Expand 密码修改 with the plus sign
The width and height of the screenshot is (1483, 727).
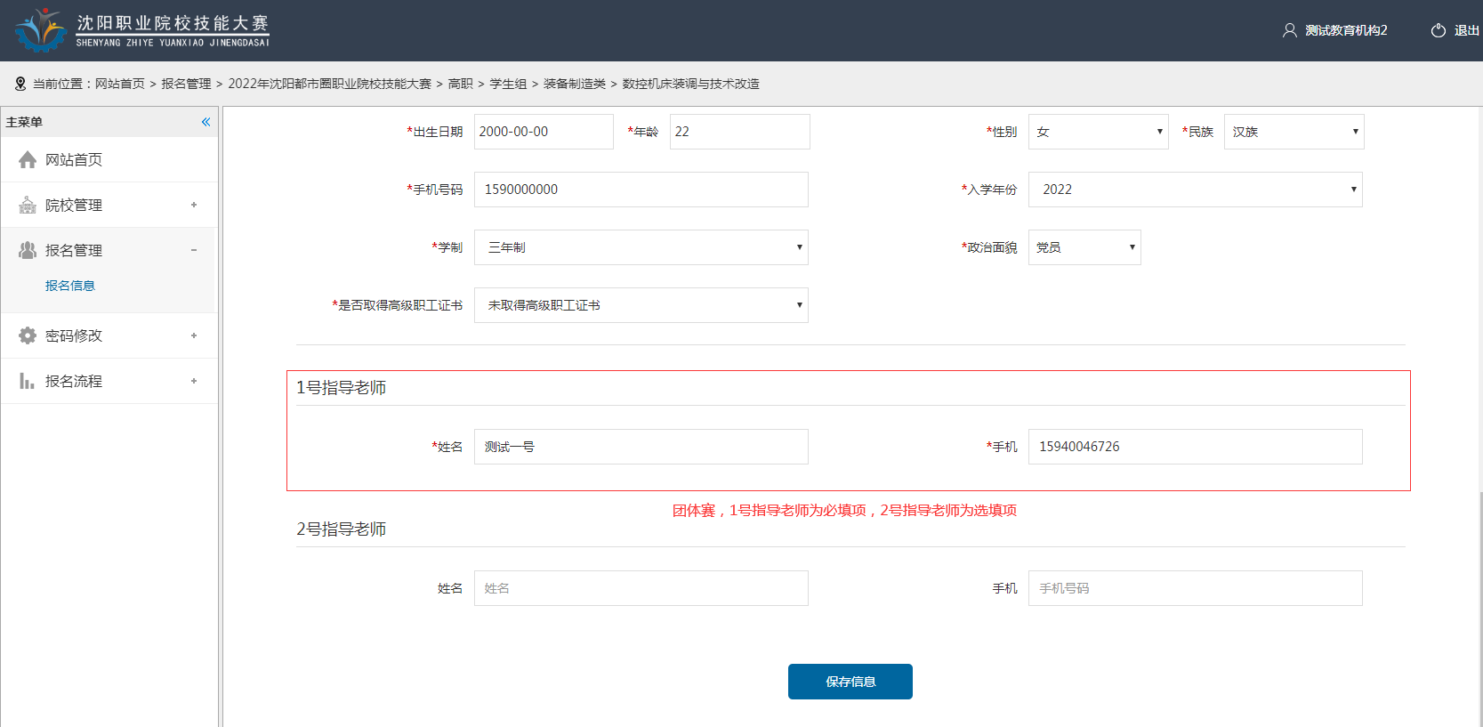194,335
